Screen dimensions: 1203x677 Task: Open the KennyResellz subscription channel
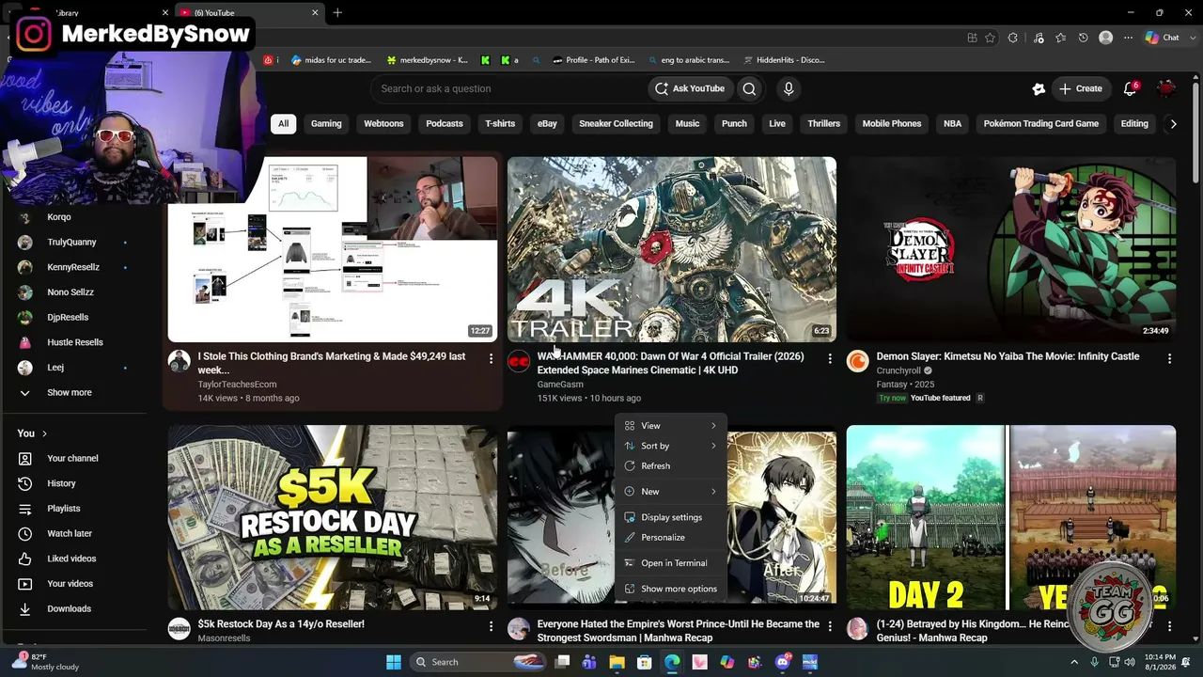(x=73, y=267)
